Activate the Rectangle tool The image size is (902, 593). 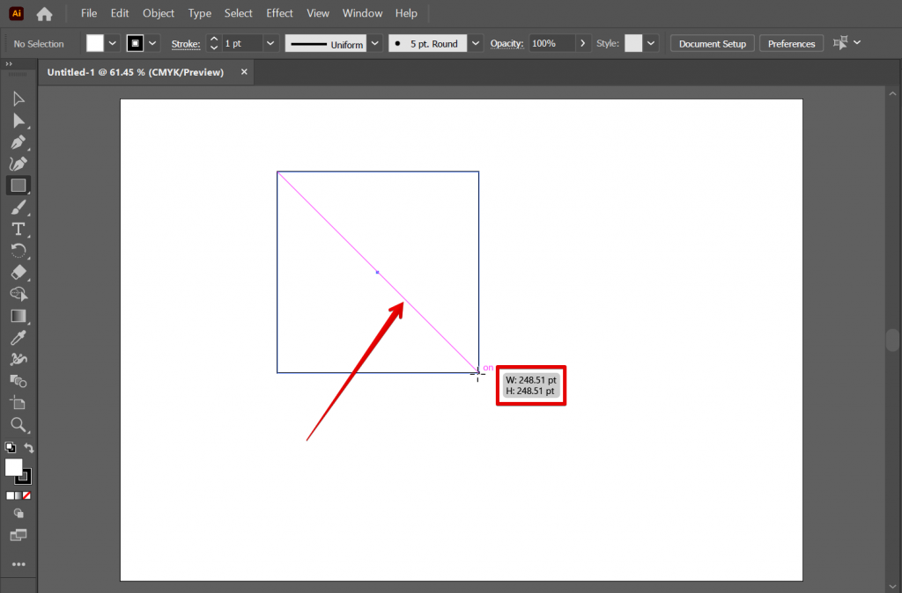[x=18, y=186]
